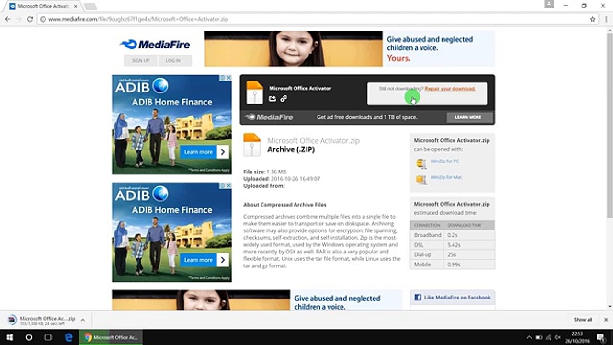613x345 pixels.
Task: Open Task View on the taskbar
Action: (48, 337)
